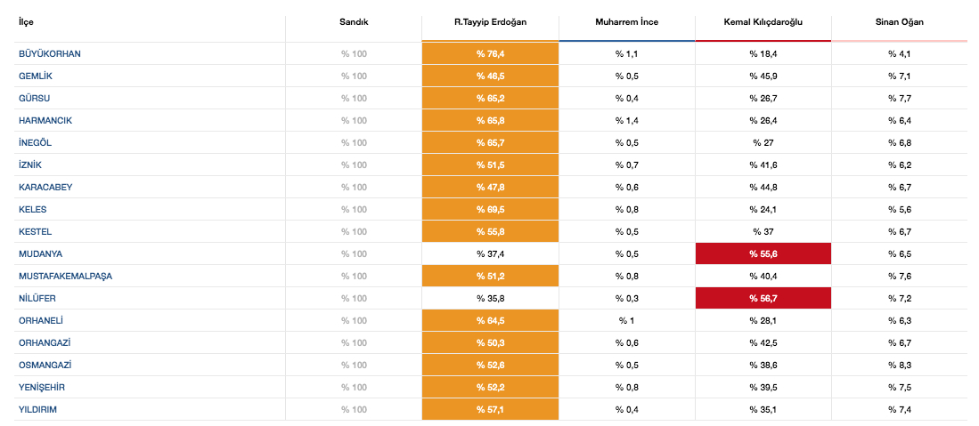
Task: Sort by R.Tayyip Erdoğan column header
Action: pyautogui.click(x=490, y=21)
